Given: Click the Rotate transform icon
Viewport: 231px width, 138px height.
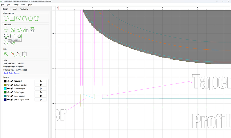Looking at the screenshot, I should (x=19, y=30).
